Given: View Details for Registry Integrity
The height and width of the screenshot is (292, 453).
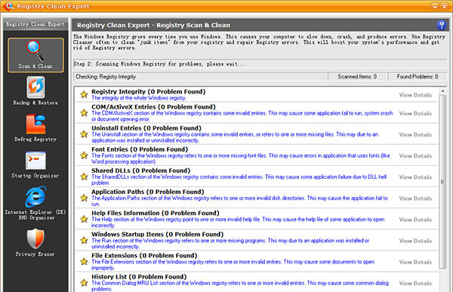Looking at the screenshot, I should click(x=415, y=95).
